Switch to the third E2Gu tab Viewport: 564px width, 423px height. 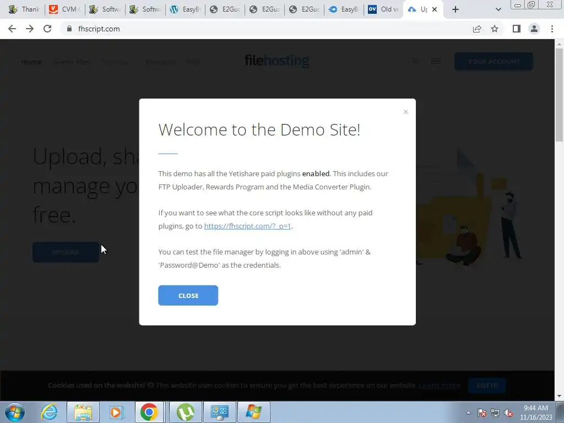pyautogui.click(x=305, y=9)
